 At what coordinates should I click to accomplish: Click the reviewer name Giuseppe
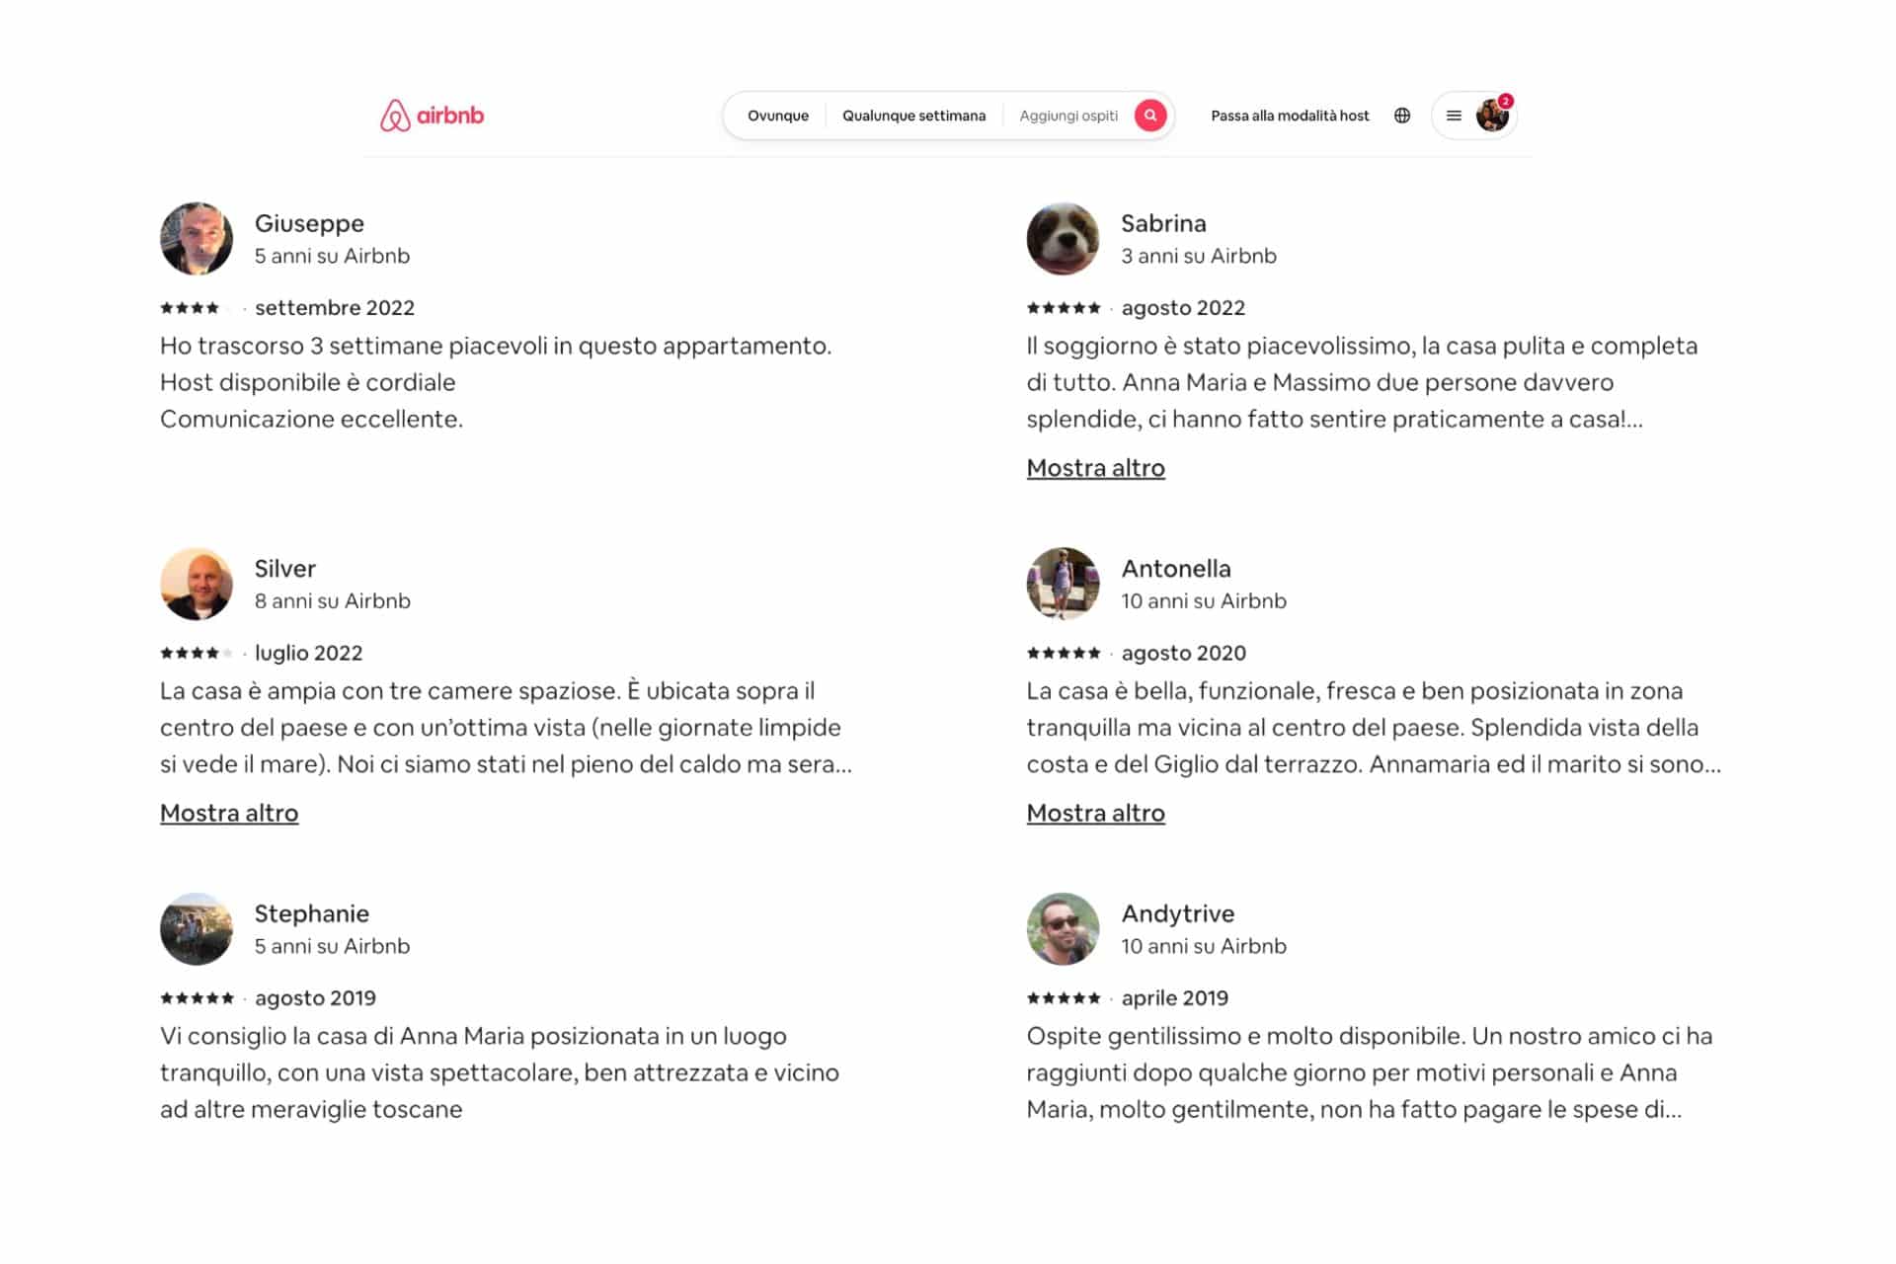pos(309,223)
